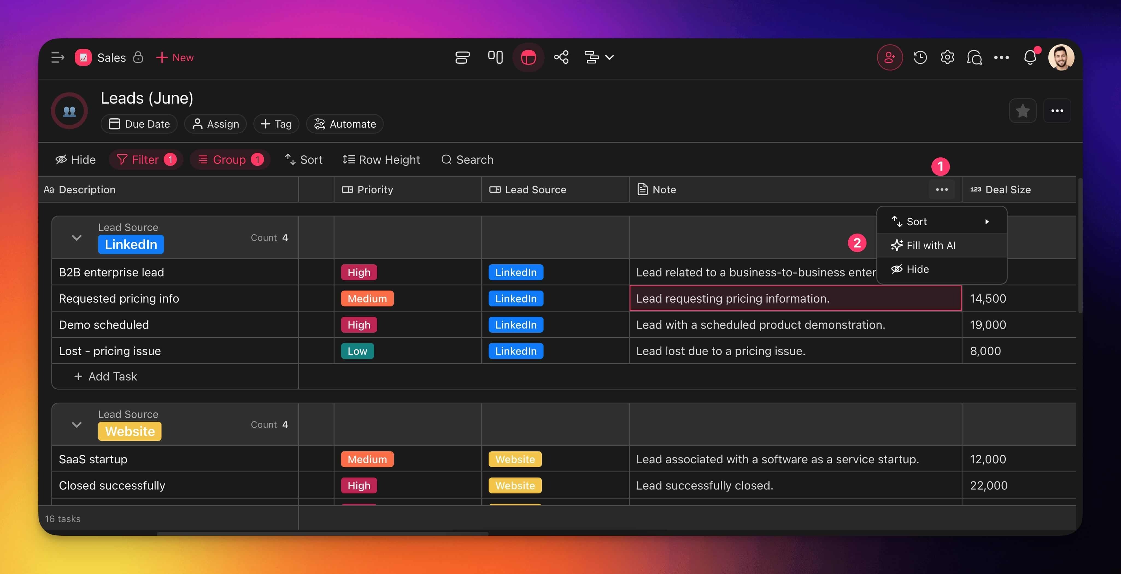Open the share nodes icon in top toolbar

[x=561, y=57]
